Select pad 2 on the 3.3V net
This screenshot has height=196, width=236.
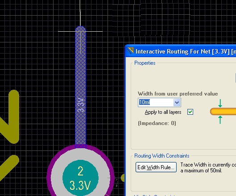tap(80, 178)
